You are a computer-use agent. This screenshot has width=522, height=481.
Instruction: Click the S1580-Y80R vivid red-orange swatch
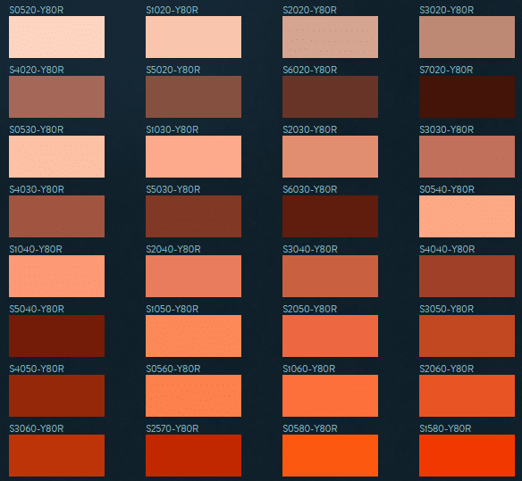(x=467, y=455)
